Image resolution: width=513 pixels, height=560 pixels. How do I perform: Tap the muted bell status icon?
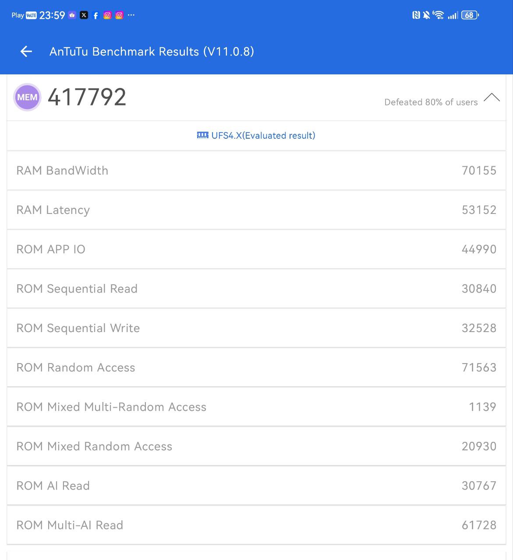426,15
